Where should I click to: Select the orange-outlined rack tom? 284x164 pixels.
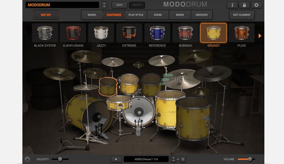tap(108, 86)
